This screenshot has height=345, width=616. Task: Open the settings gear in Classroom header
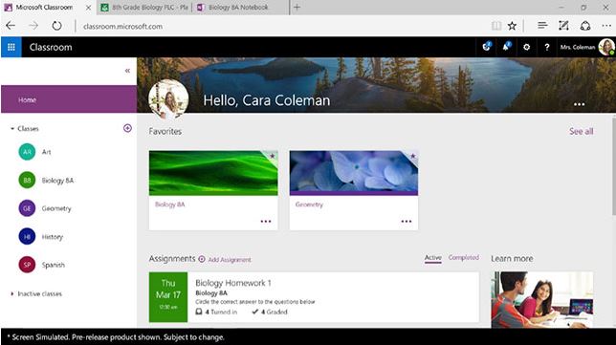click(526, 47)
